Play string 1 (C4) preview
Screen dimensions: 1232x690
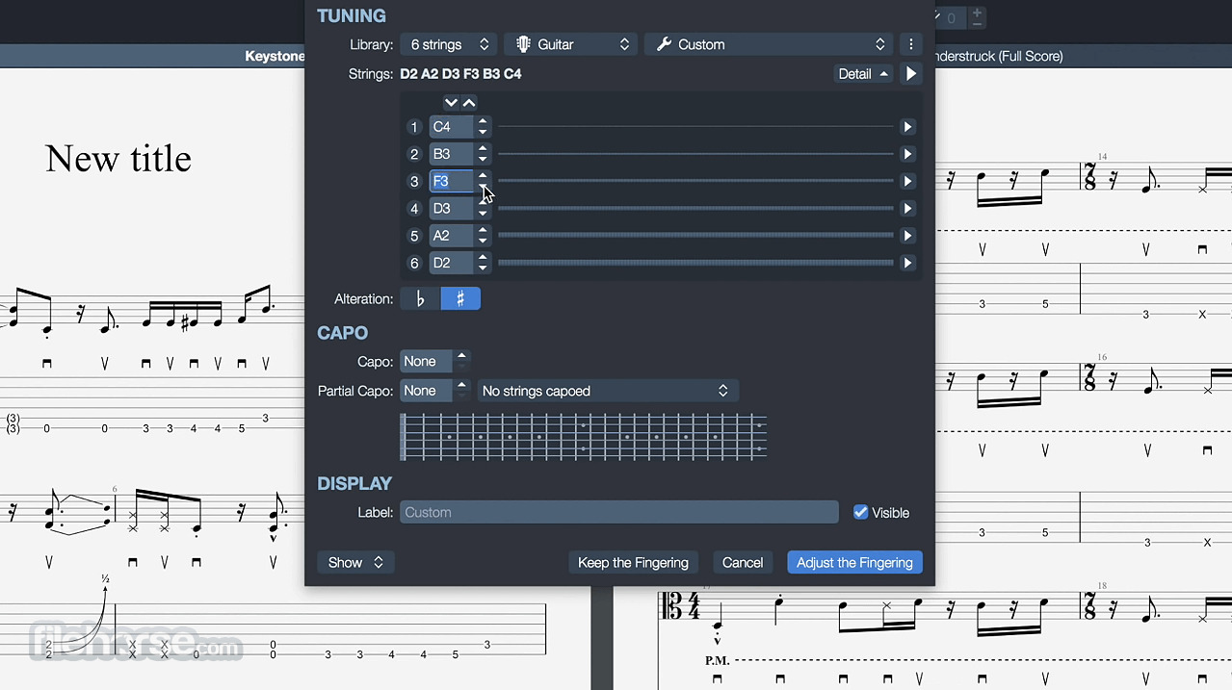point(907,127)
